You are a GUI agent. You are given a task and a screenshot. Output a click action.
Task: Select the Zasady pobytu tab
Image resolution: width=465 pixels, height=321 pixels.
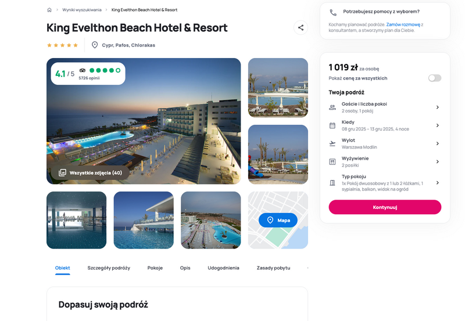click(273, 268)
